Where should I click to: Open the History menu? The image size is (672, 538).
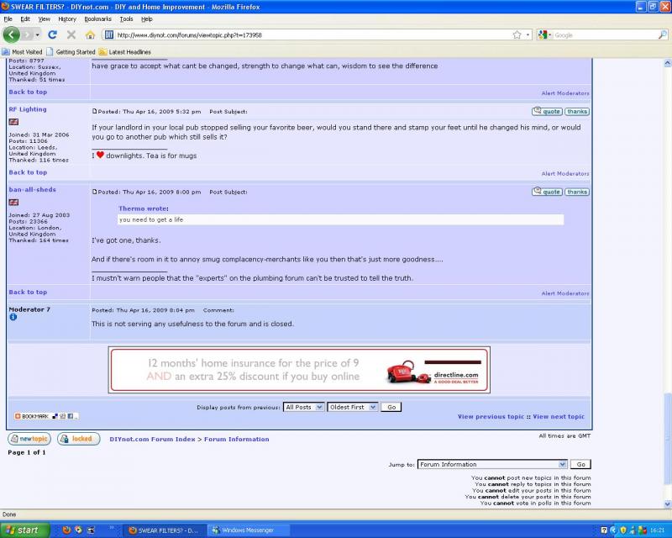pos(67,18)
